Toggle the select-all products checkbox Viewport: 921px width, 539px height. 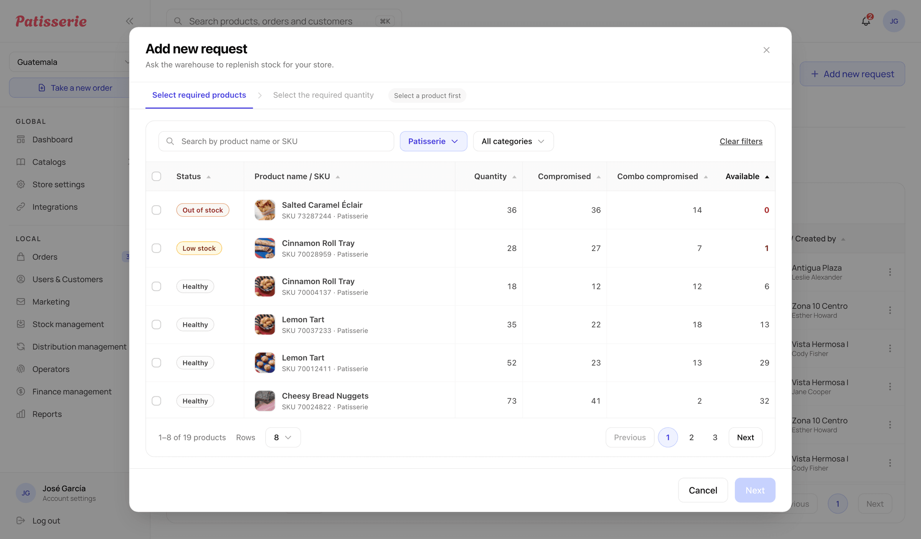pyautogui.click(x=156, y=176)
